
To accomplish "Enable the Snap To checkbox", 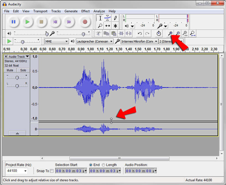I will coord(52,171).
